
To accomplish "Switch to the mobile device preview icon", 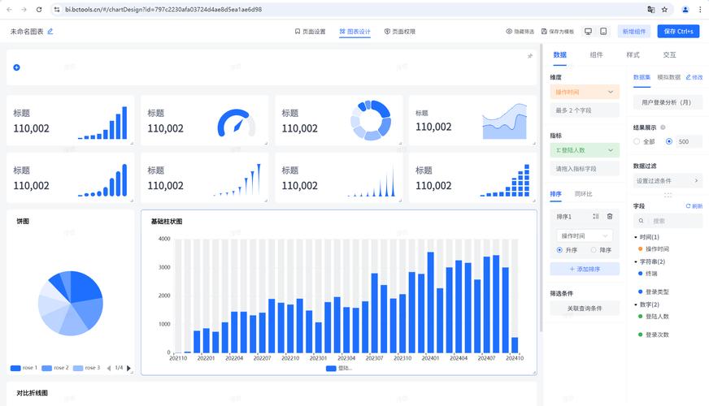I will pyautogui.click(x=603, y=31).
